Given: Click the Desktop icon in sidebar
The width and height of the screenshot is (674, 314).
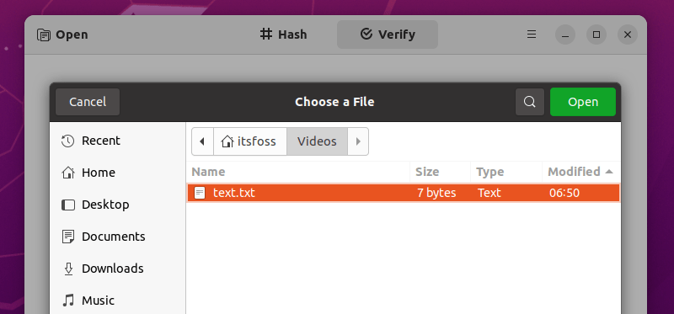Looking at the screenshot, I should tap(68, 205).
